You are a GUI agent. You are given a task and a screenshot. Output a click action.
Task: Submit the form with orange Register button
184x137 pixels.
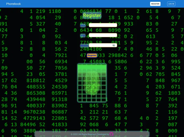(92, 55)
